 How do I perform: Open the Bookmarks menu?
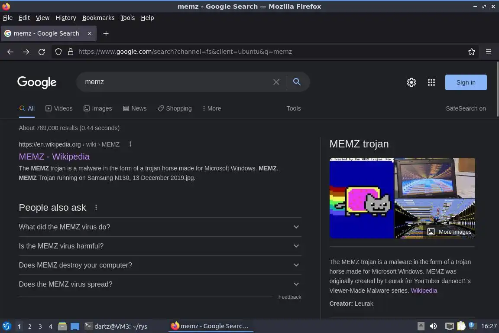[98, 18]
